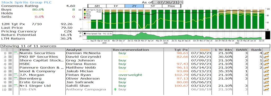The image size is (271, 96).
Task: Select the Max time range tab
Action: pyautogui.click(x=171, y=6)
